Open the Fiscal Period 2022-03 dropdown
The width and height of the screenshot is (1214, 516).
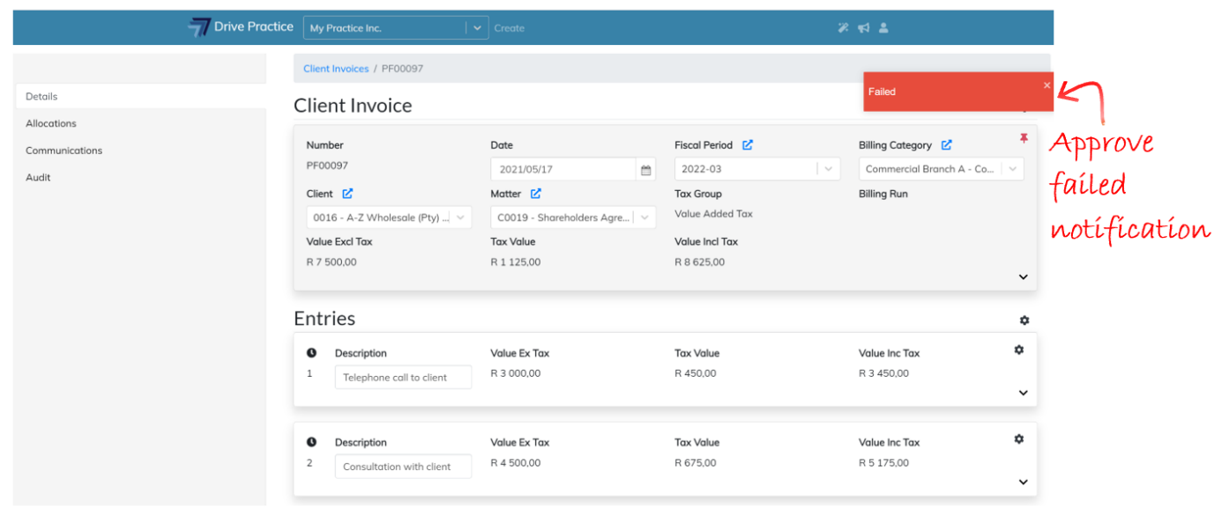(828, 169)
